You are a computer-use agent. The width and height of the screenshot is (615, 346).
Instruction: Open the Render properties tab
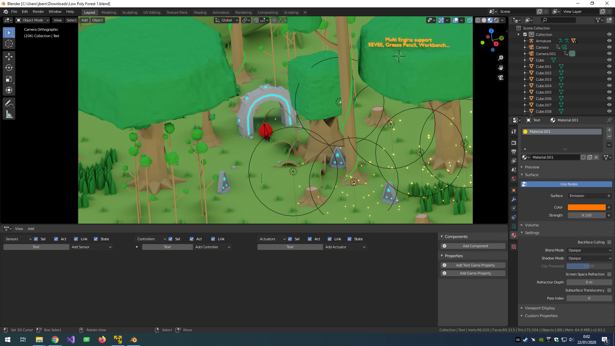(x=514, y=143)
